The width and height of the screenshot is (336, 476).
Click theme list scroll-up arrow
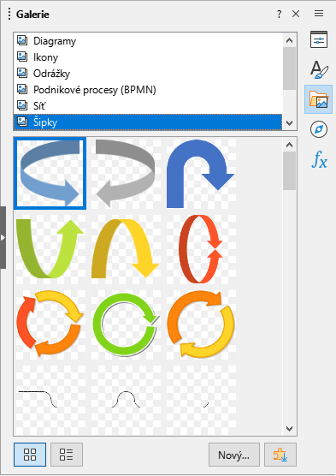289,40
